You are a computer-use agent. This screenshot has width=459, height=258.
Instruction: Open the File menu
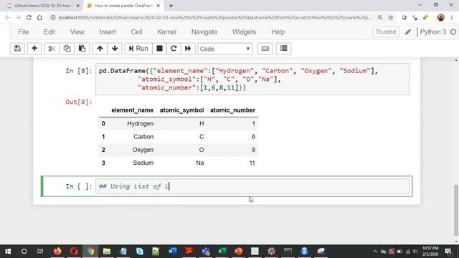pyautogui.click(x=23, y=32)
